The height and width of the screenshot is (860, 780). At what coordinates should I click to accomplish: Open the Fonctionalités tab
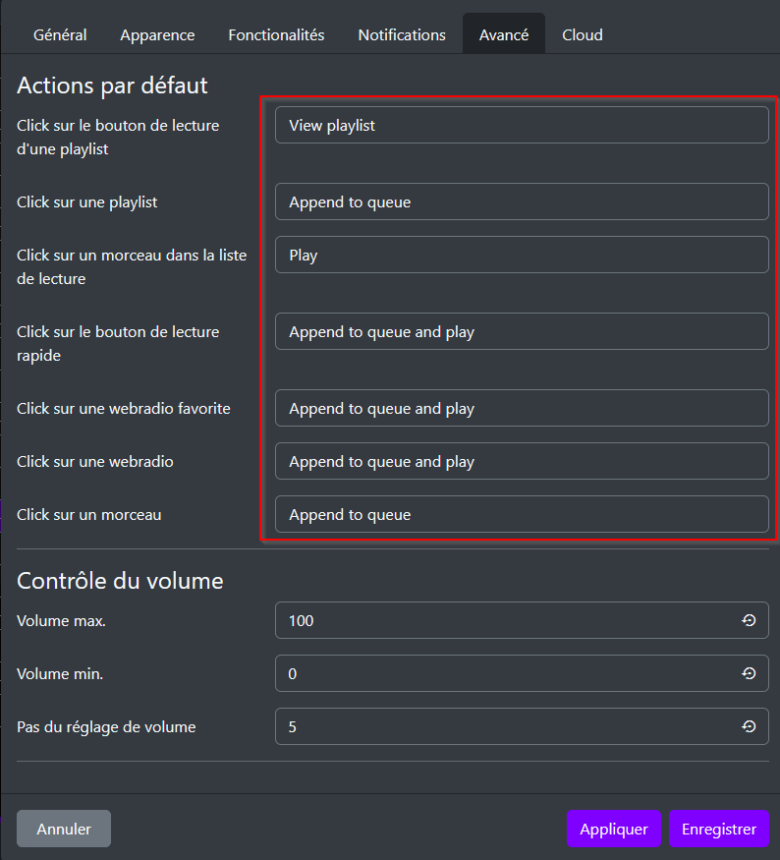coord(276,34)
